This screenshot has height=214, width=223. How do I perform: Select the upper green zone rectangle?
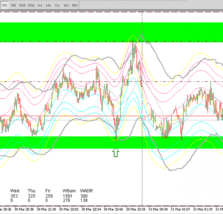(x=111, y=32)
